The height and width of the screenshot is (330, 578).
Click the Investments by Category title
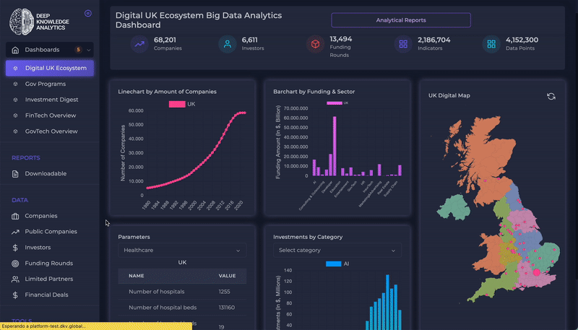click(x=308, y=237)
